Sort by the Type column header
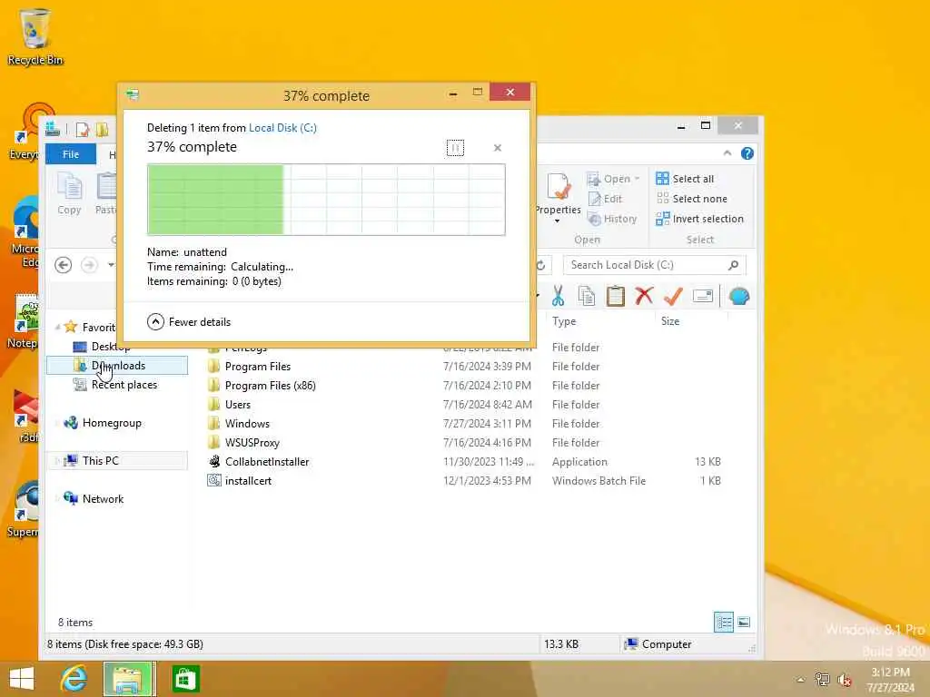930x697 pixels. pos(564,321)
